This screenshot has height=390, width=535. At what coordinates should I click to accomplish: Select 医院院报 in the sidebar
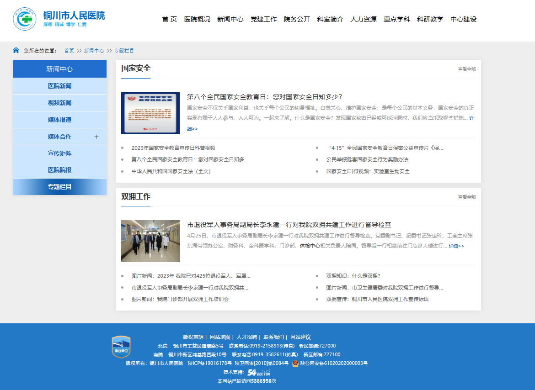(59, 170)
